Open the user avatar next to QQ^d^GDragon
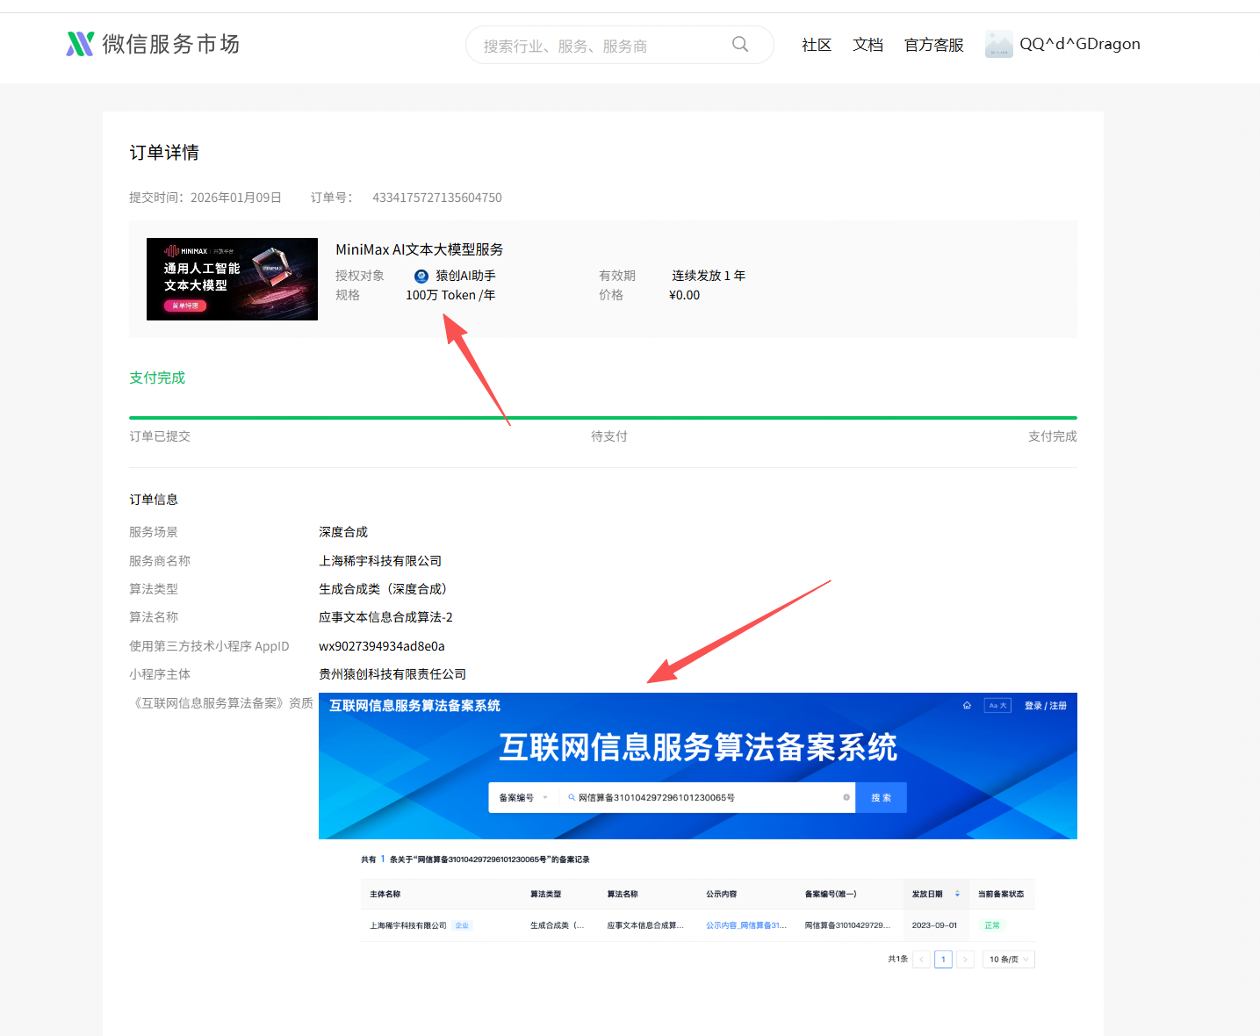Image resolution: width=1260 pixels, height=1036 pixels. pyautogui.click(x=998, y=44)
